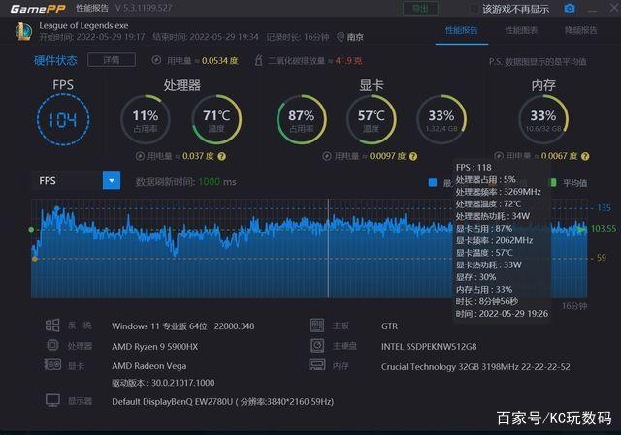The image size is (621, 435).
Task: Click the 103.55 average value chart label
Action: 604,229
